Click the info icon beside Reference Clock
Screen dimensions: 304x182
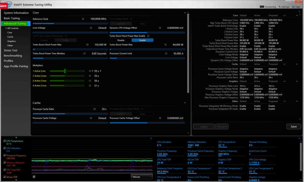coord(83,19)
